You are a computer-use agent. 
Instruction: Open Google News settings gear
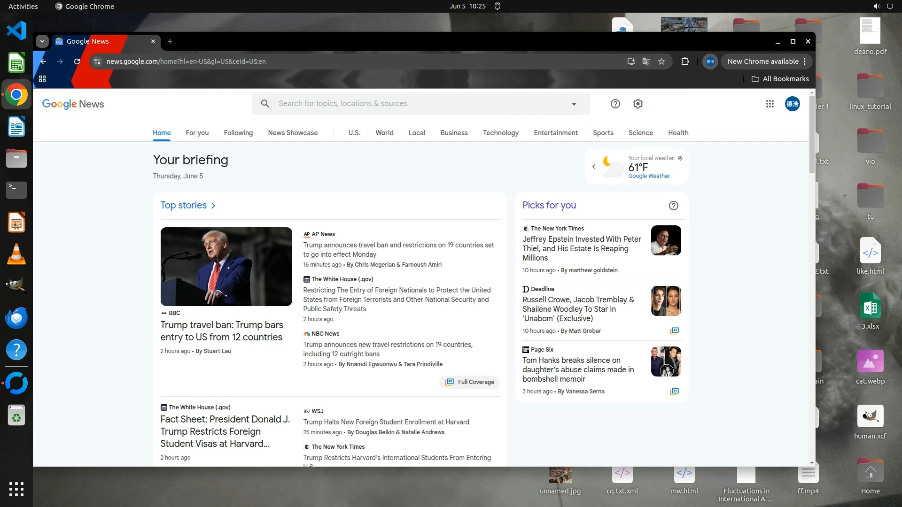tap(638, 104)
